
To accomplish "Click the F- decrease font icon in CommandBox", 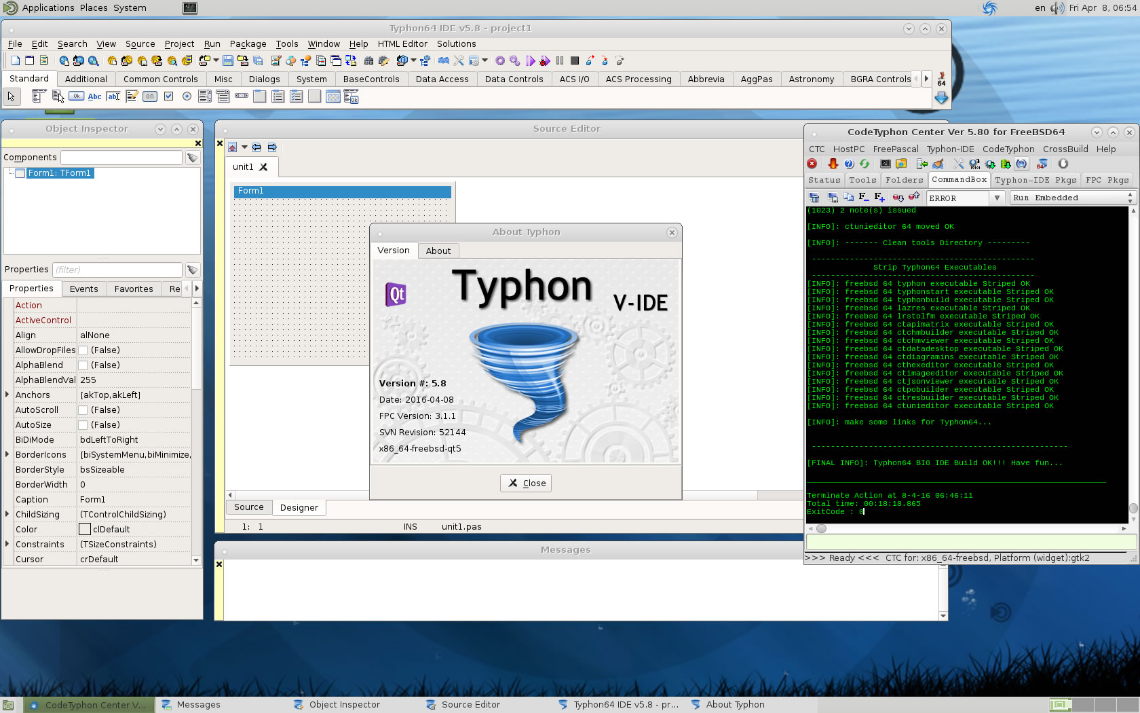I will point(863,197).
